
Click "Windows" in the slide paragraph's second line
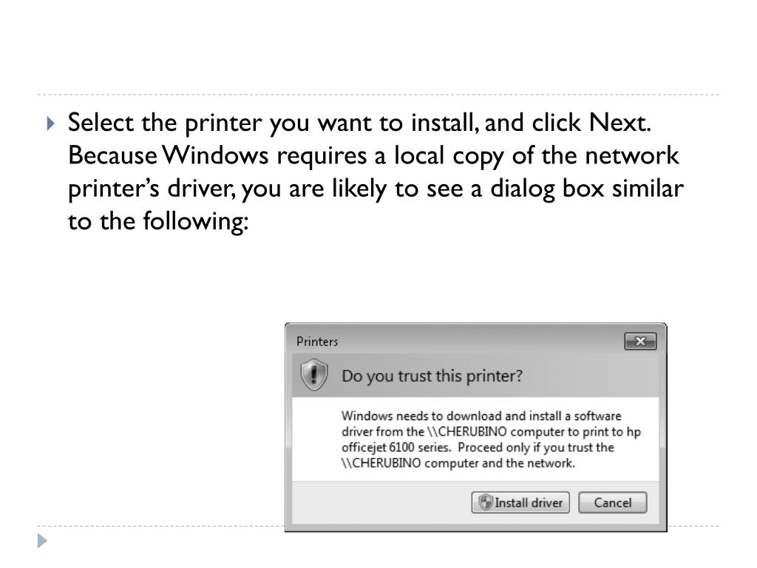215,155
